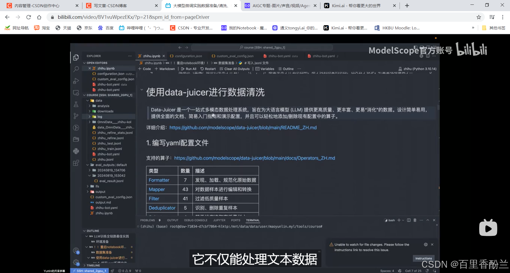Expand the downloads folder
510x273 pixels.
click(x=90, y=111)
